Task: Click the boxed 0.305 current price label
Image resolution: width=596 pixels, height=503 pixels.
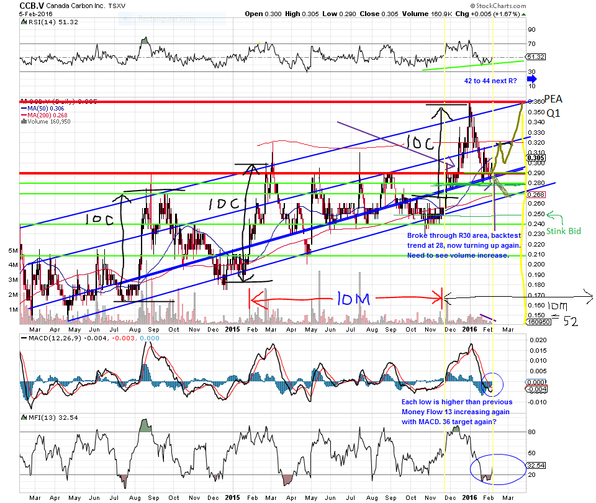Action: [535, 157]
